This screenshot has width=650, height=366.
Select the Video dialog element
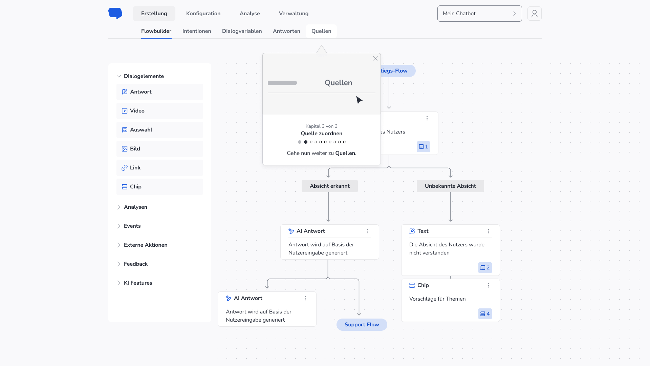tap(159, 111)
